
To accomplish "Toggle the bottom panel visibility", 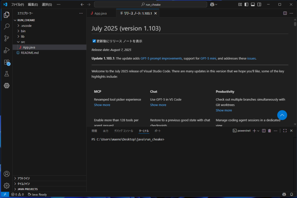I will point(253,4).
